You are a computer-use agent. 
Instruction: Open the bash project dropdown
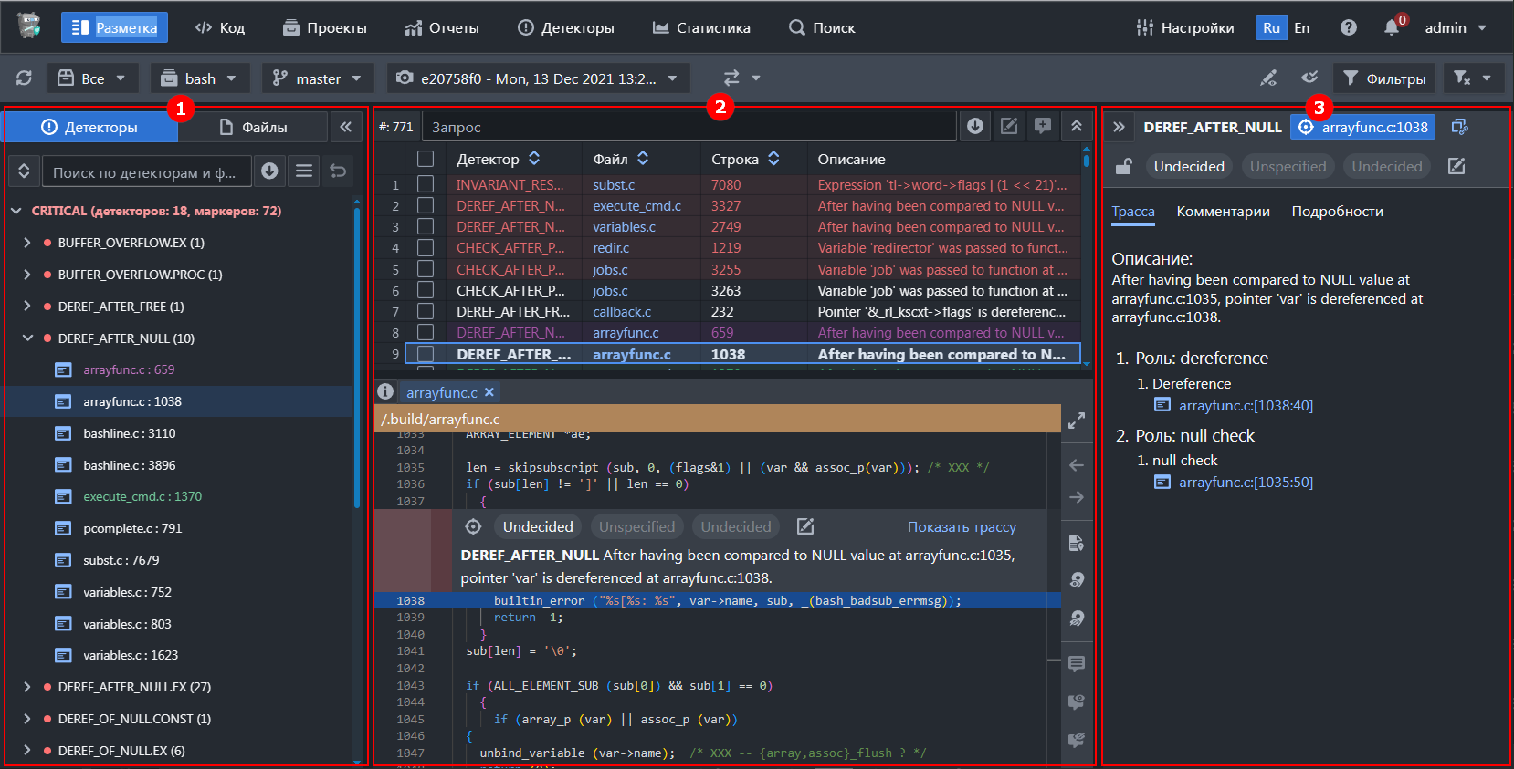[198, 78]
